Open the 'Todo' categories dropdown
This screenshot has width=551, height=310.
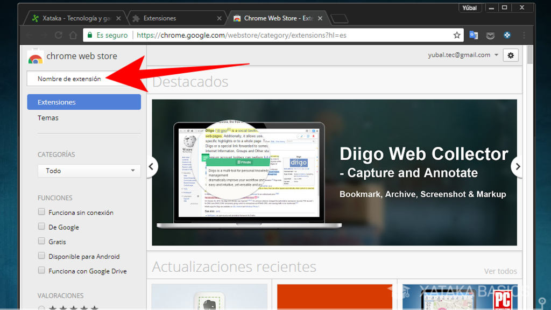[89, 171]
